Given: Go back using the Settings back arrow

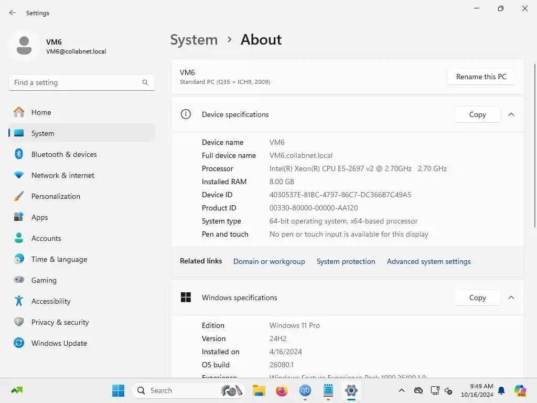Looking at the screenshot, I should [x=13, y=13].
